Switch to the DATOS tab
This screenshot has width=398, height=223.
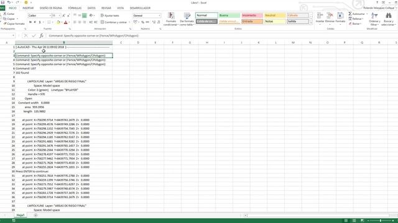pos(91,8)
